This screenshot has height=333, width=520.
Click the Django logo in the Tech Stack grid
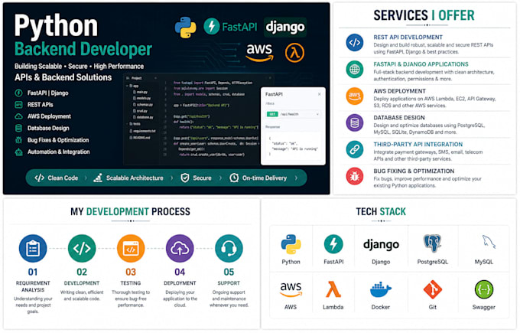(381, 245)
